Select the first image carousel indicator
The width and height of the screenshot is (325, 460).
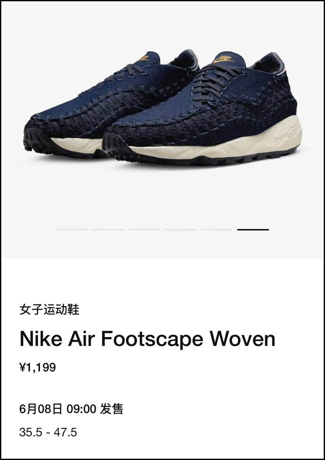click(x=72, y=230)
